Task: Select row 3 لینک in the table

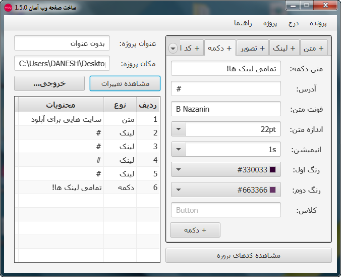Action: point(87,147)
